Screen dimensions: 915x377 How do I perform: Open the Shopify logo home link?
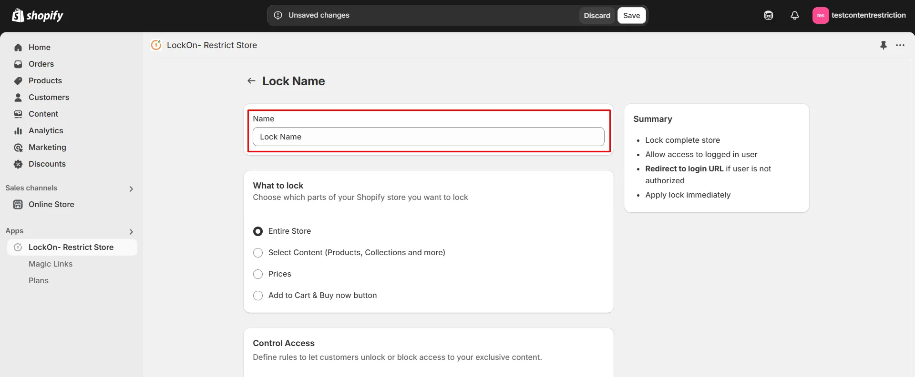point(38,15)
